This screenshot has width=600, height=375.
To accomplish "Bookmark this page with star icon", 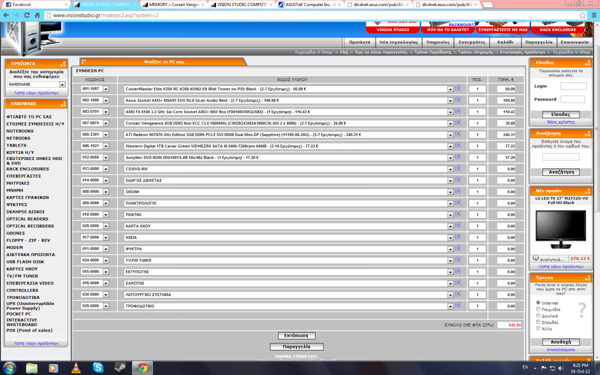I will pos(582,15).
